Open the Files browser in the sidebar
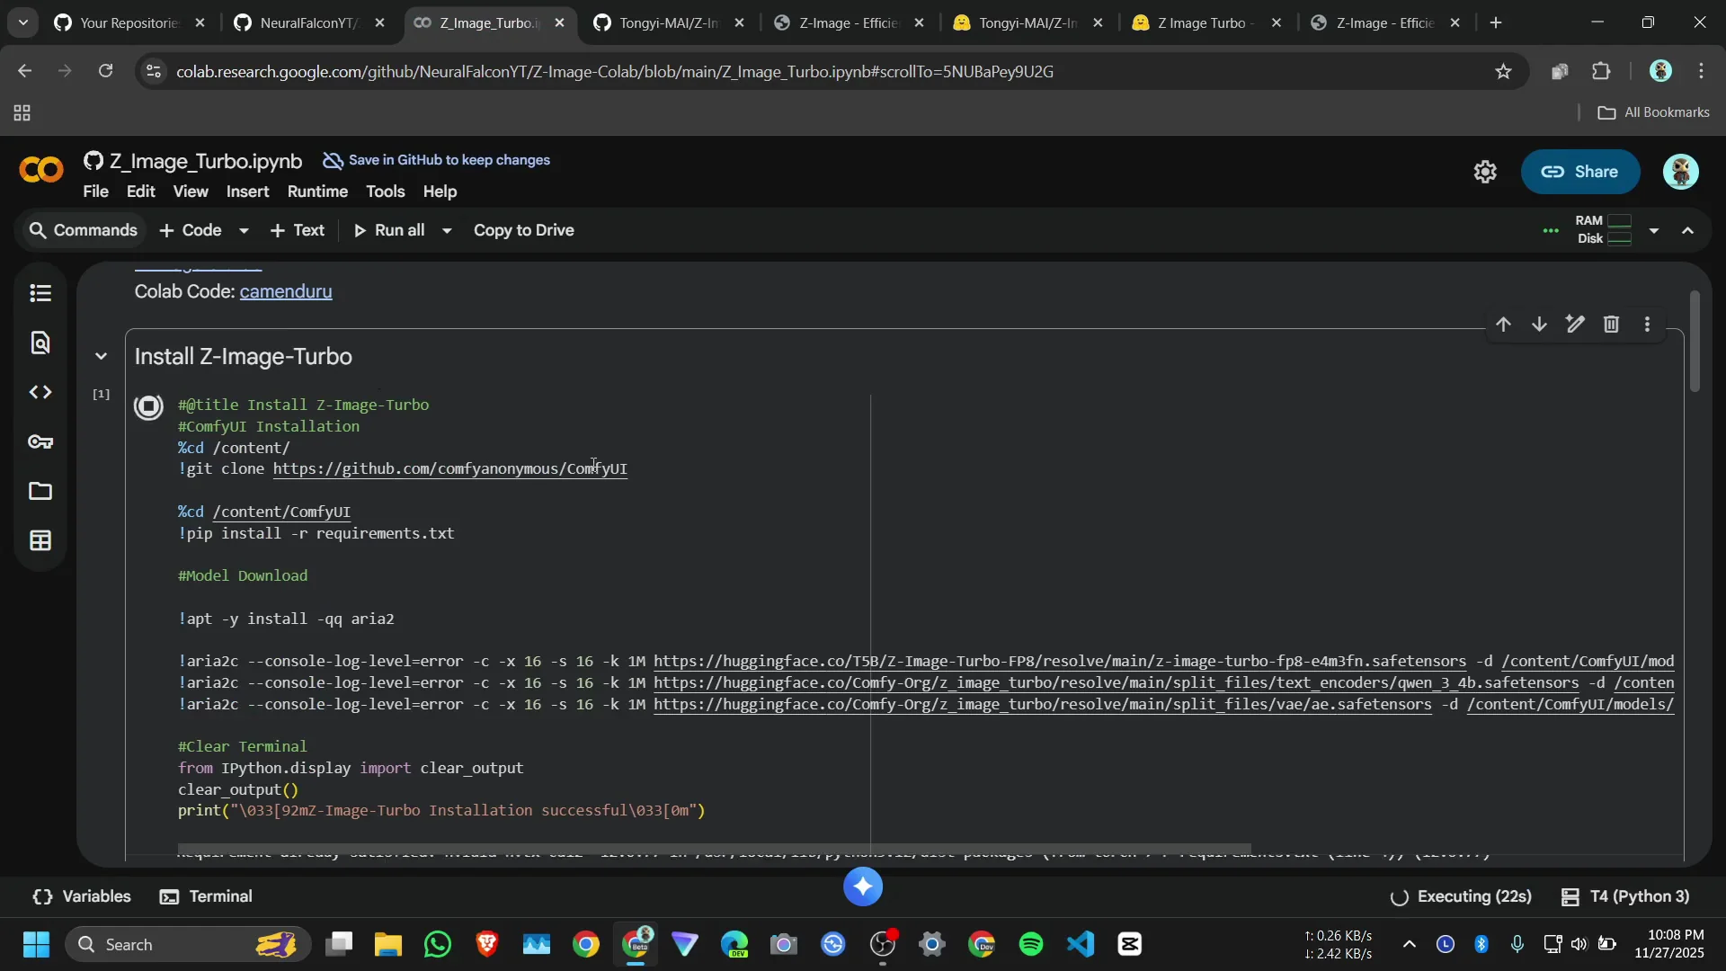This screenshot has height=971, width=1726. click(40, 492)
